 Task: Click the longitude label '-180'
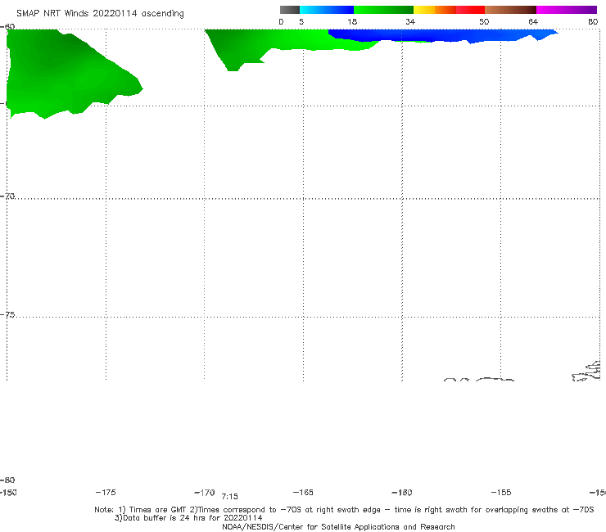(8, 493)
